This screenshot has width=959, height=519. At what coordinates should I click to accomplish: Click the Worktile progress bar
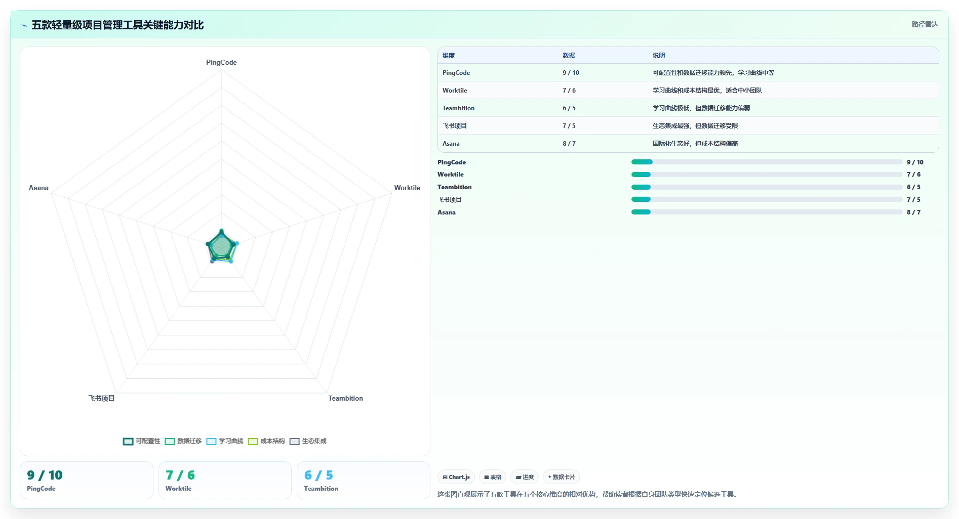[767, 175]
